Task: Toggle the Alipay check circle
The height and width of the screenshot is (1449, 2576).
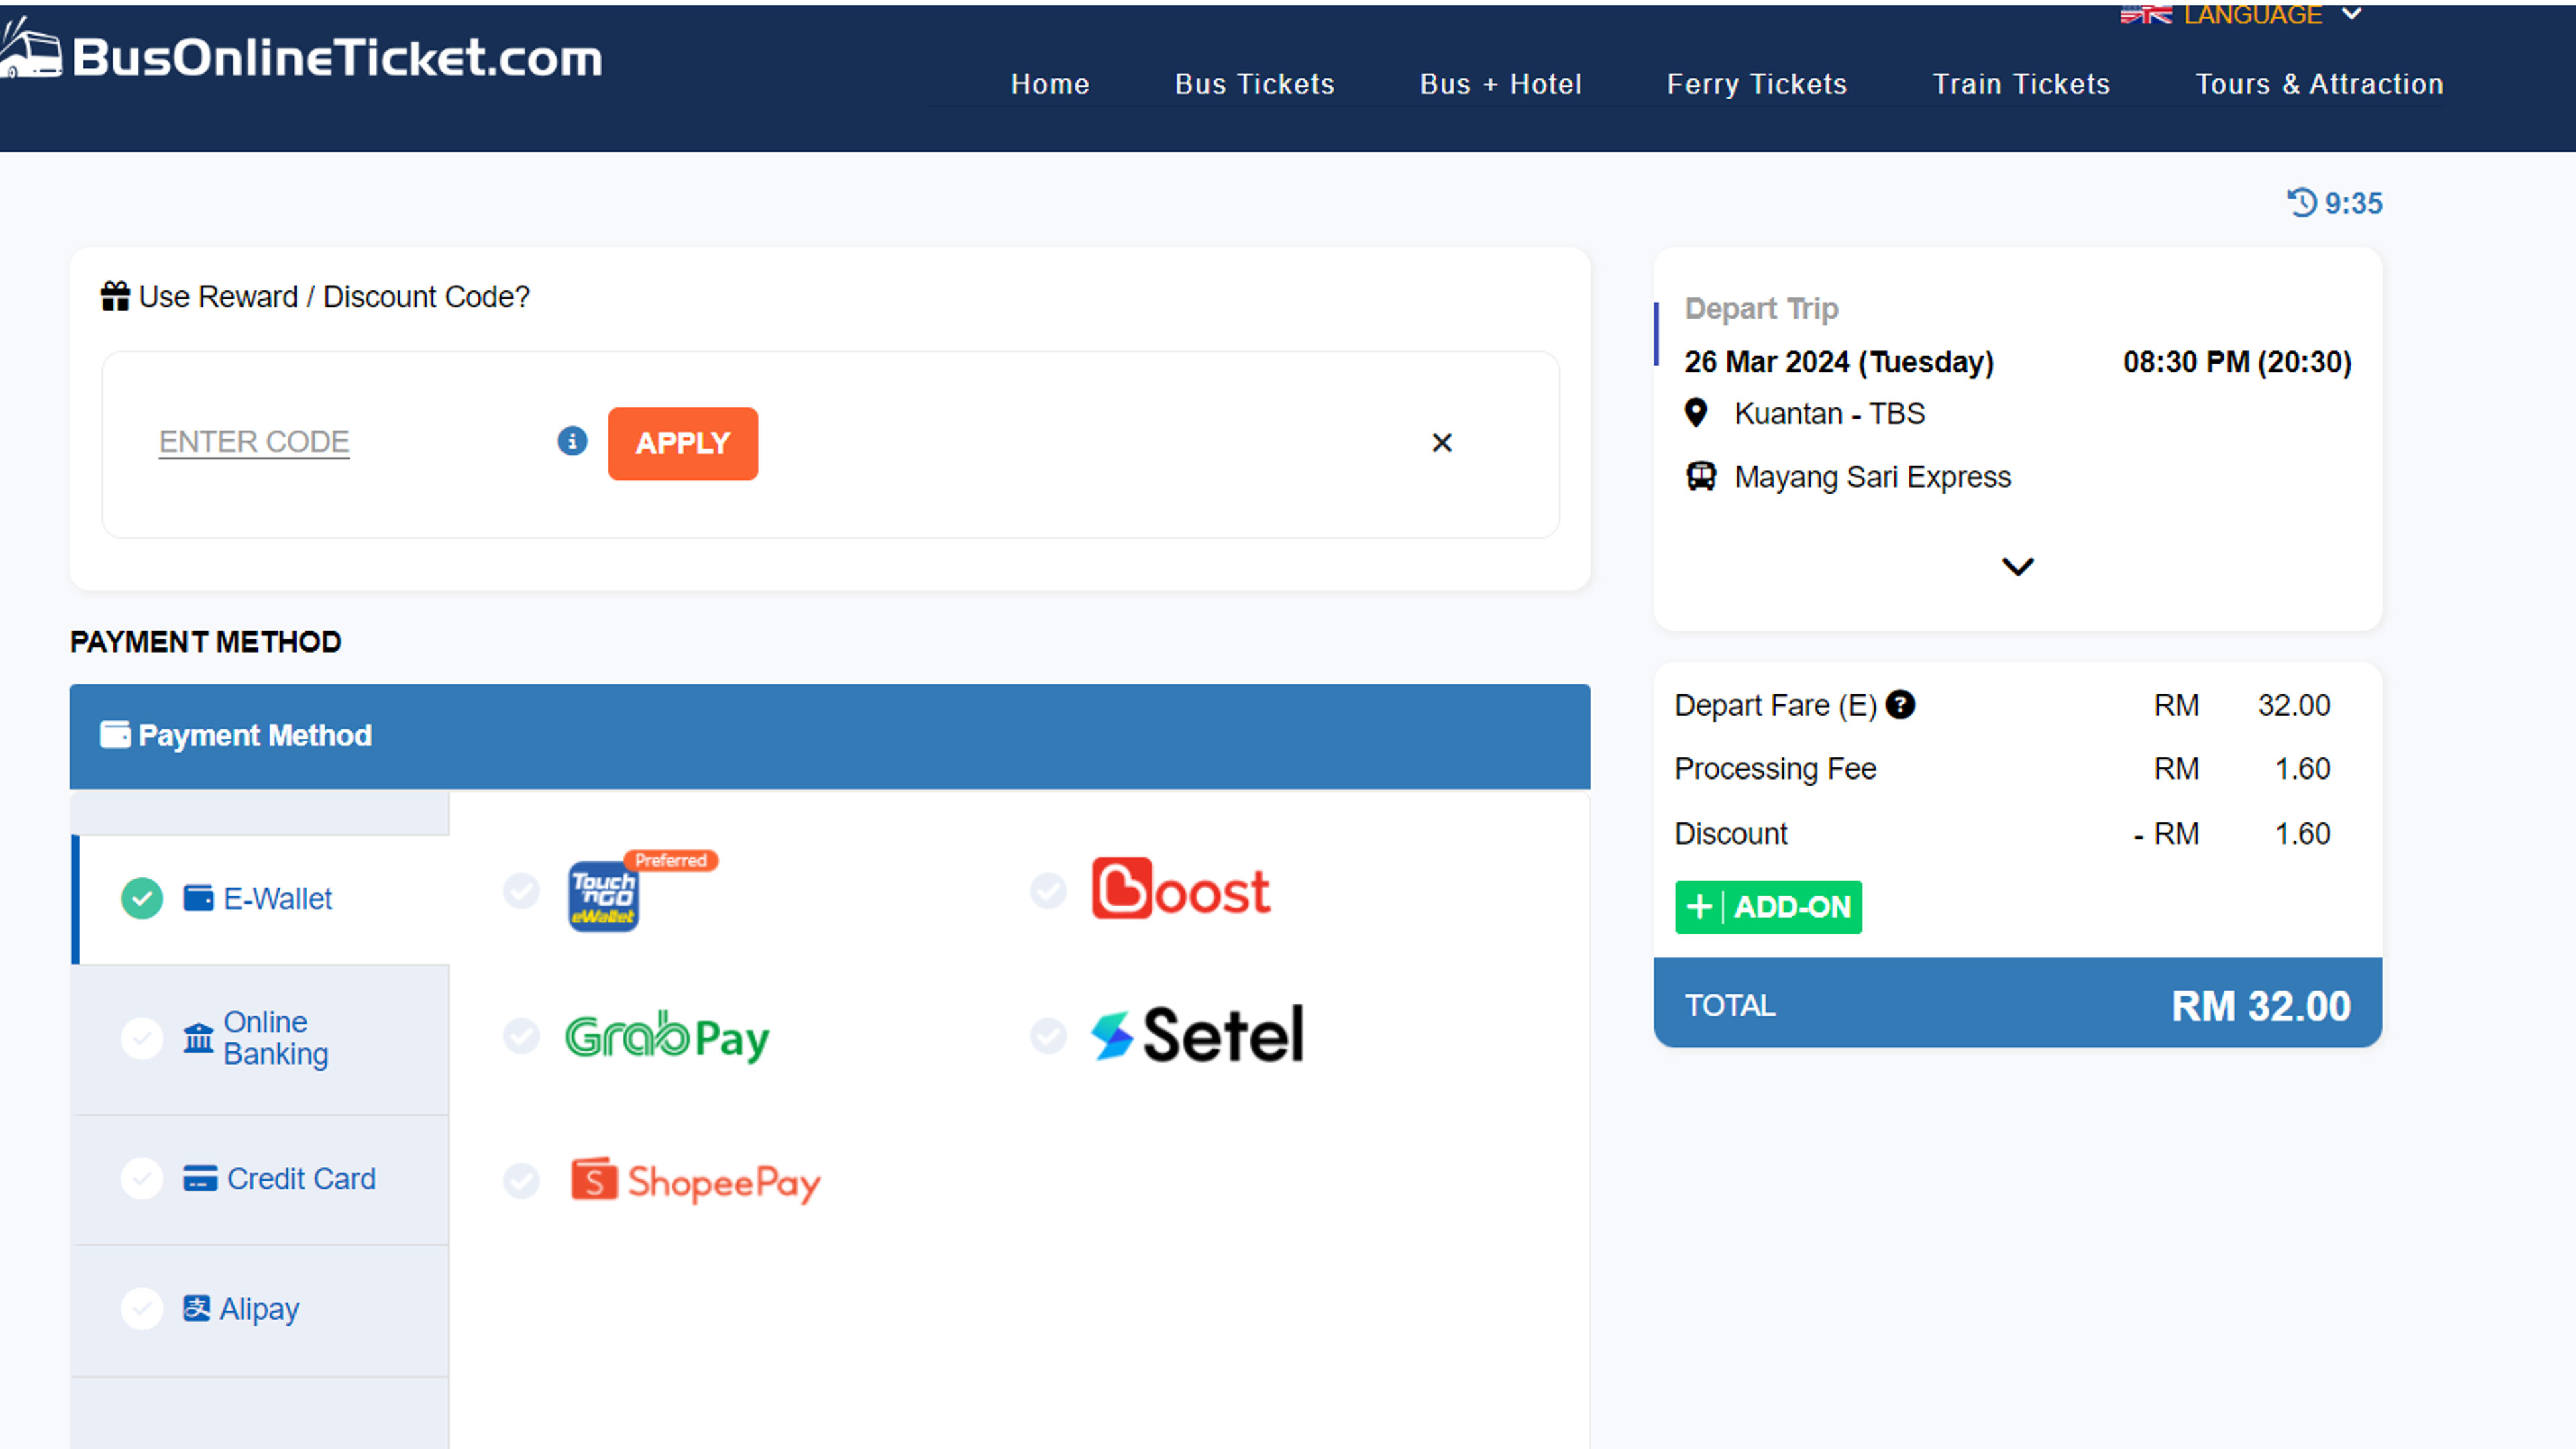Action: (142, 1308)
